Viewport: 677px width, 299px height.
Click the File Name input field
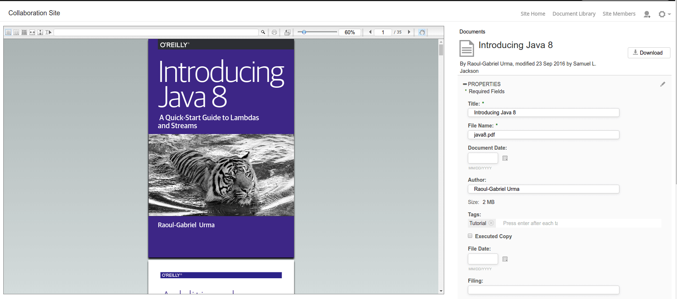pyautogui.click(x=543, y=135)
